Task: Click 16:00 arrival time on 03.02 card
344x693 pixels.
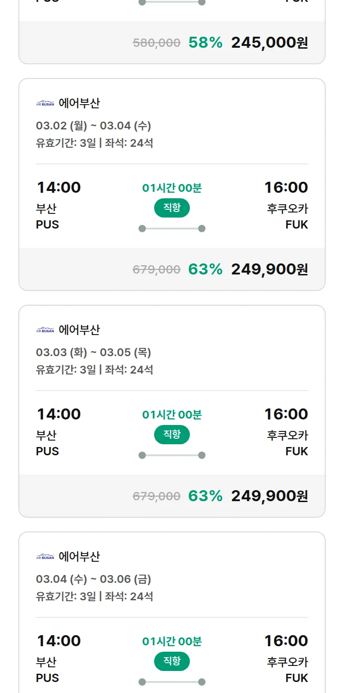Action: 286,187
